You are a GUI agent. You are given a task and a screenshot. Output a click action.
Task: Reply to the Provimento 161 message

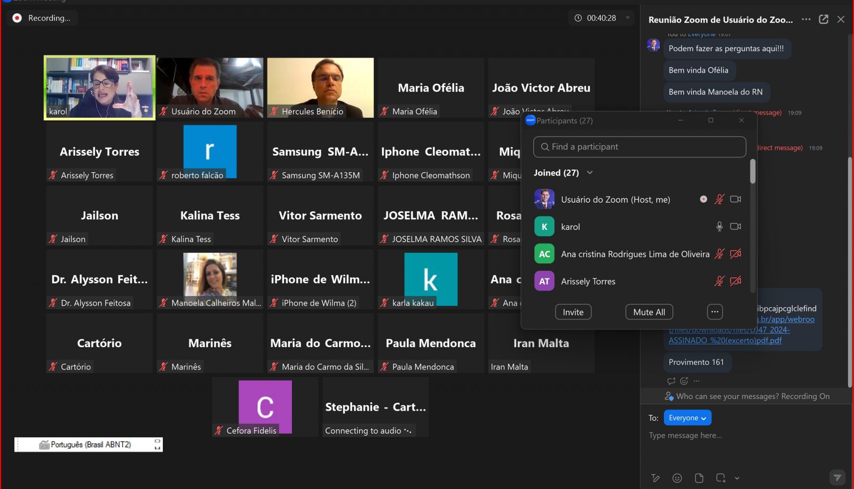pyautogui.click(x=671, y=381)
